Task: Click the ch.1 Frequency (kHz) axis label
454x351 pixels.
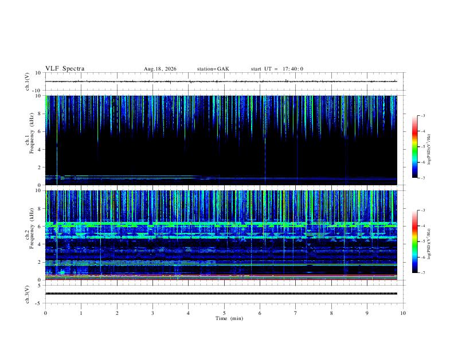Action: pyautogui.click(x=30, y=140)
